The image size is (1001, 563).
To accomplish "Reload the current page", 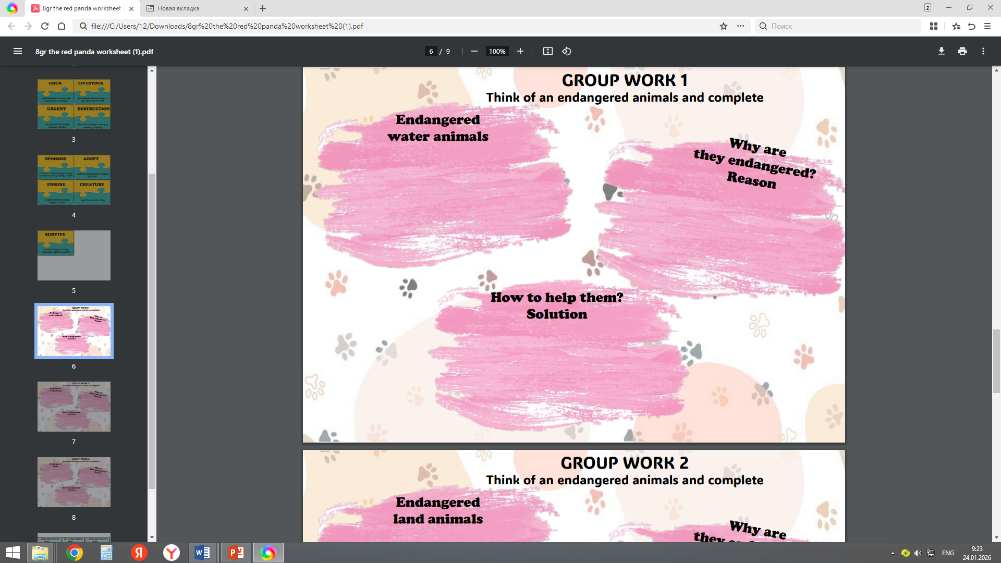I will click(x=45, y=26).
